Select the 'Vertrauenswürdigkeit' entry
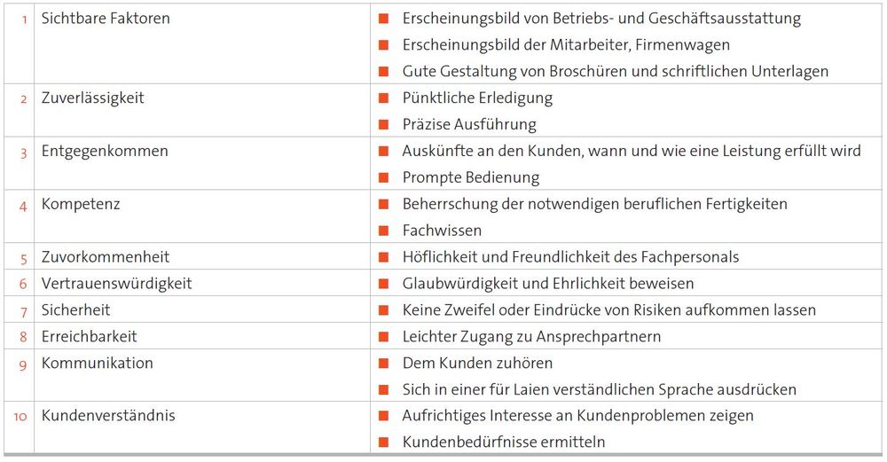The width and height of the screenshot is (887, 462). pyautogui.click(x=116, y=284)
